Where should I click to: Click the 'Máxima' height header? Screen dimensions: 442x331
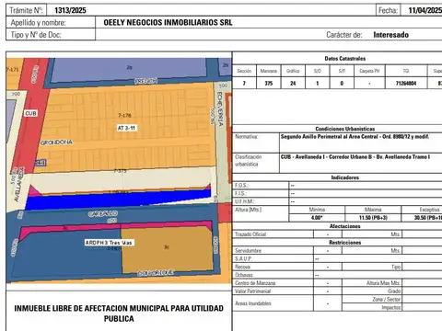(x=373, y=210)
